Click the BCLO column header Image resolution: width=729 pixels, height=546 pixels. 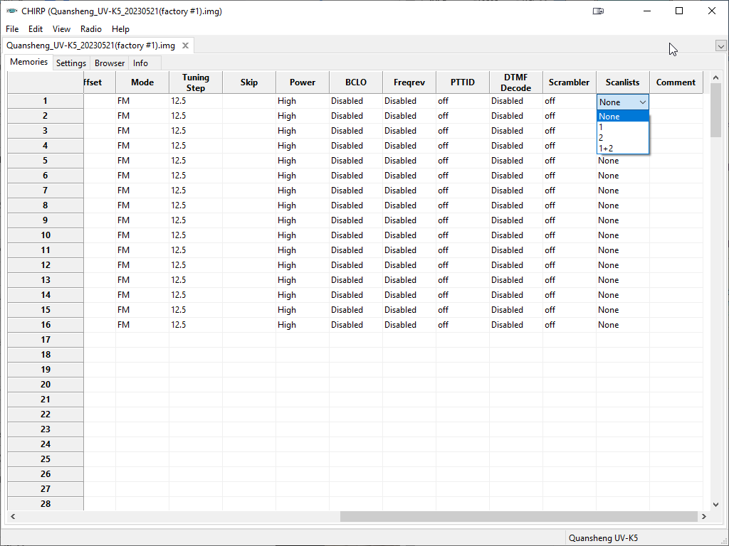pyautogui.click(x=356, y=82)
